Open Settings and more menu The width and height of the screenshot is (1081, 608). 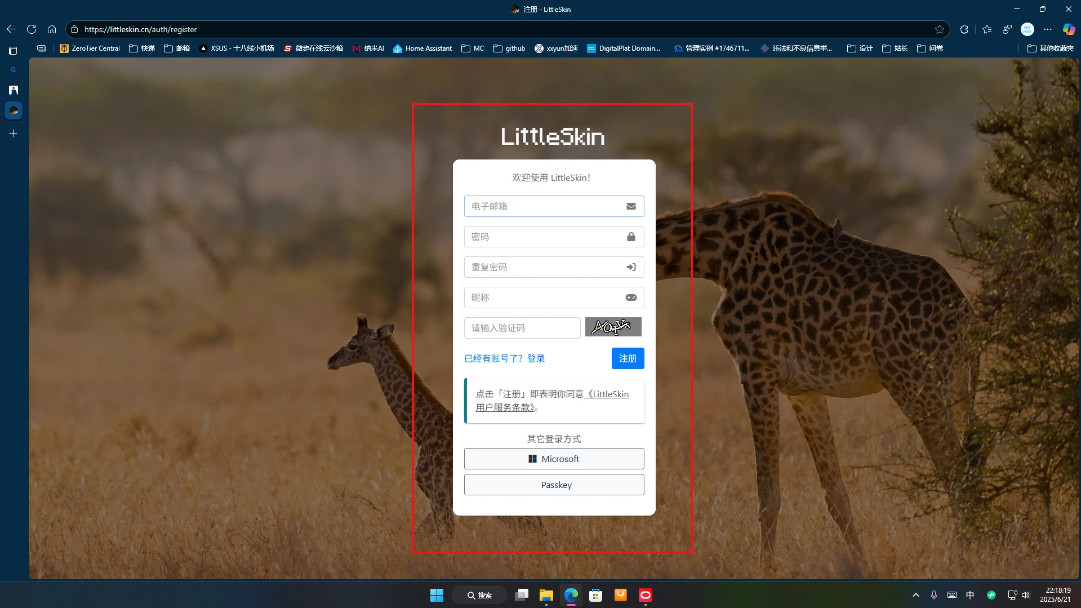pyautogui.click(x=1048, y=29)
